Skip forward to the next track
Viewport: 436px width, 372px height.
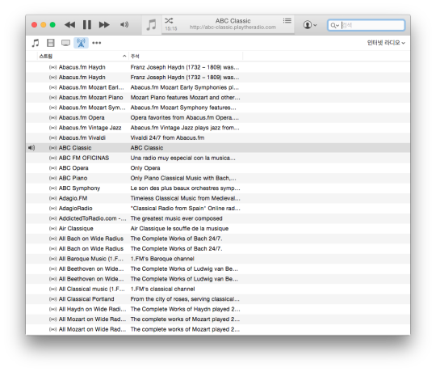[104, 25]
